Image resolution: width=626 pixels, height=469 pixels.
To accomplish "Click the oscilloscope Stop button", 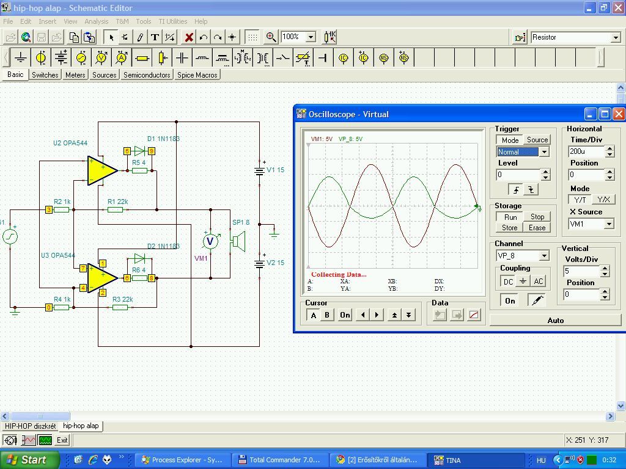I will coord(537,217).
